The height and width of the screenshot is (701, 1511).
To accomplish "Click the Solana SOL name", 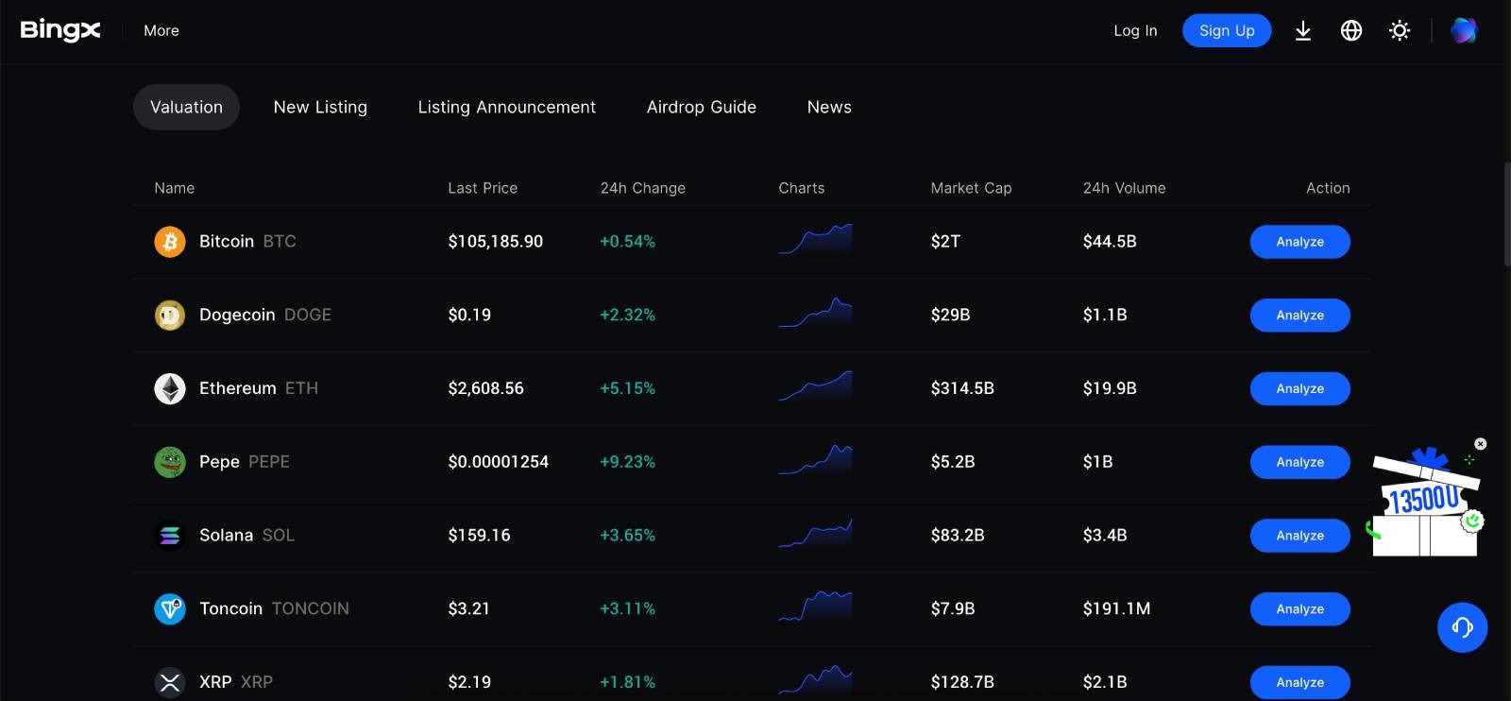I will [x=246, y=536].
